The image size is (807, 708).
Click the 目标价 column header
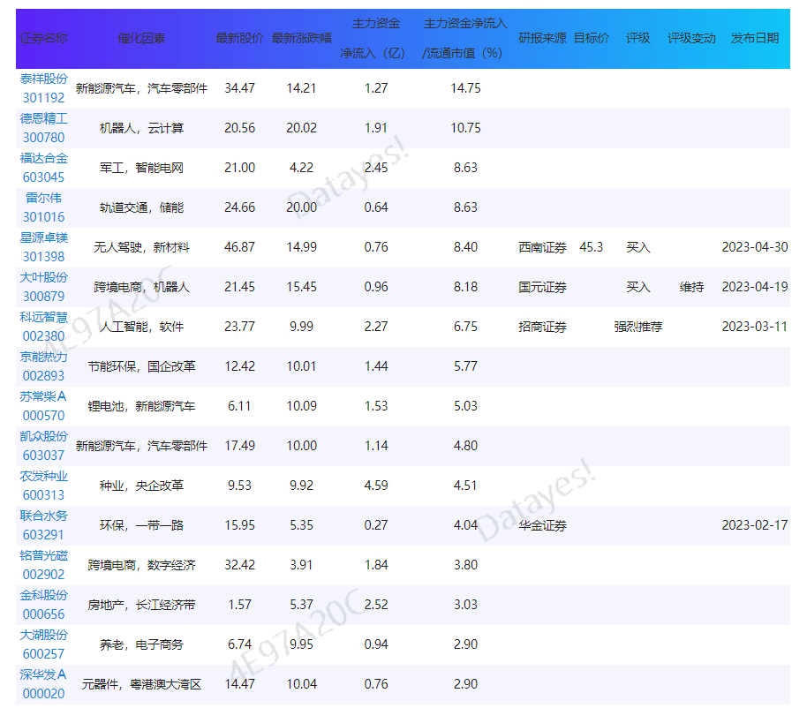coord(592,38)
